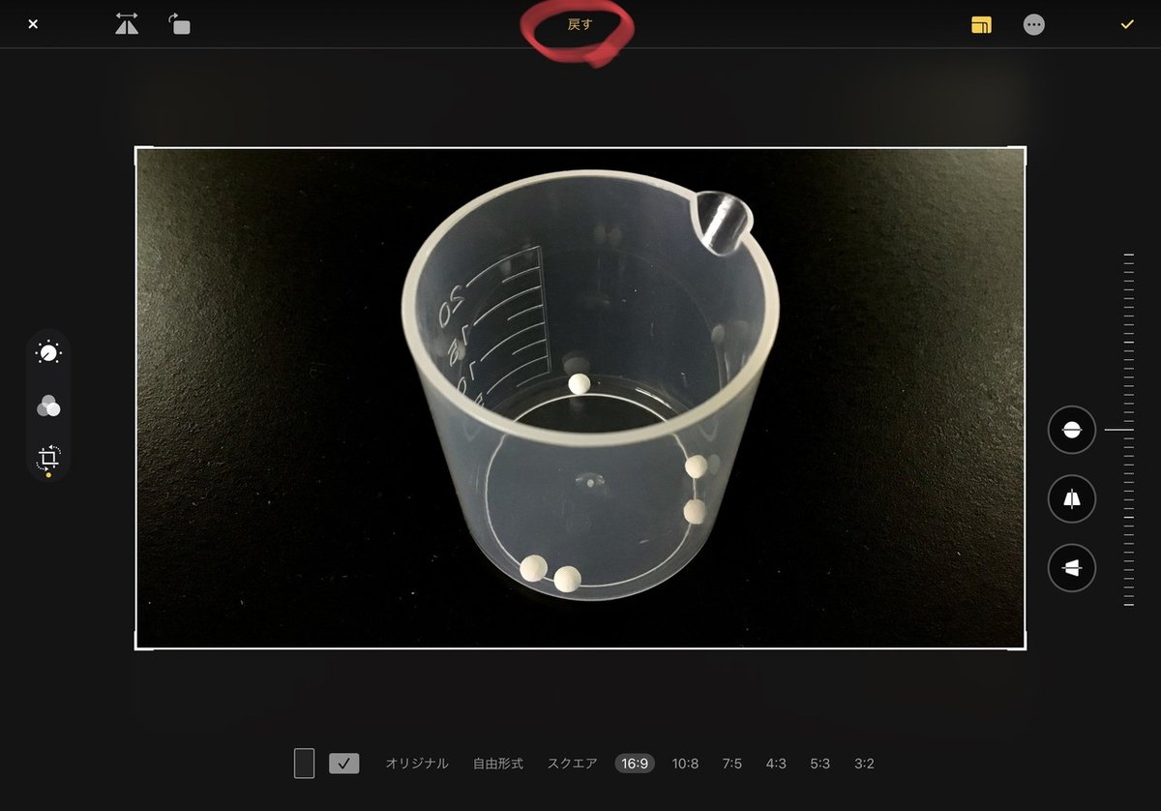Rotate the photo ninety degrees
The image size is (1161, 811).
point(180,24)
